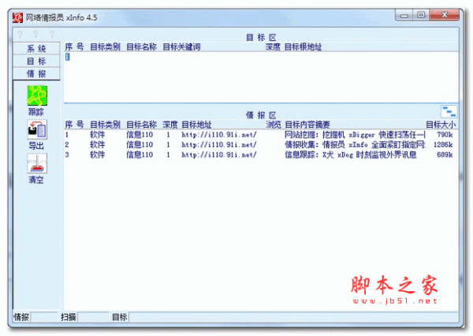473x336 pixels.
Task: Click the highlighted cell in the 目标区 list
Action: [67, 57]
